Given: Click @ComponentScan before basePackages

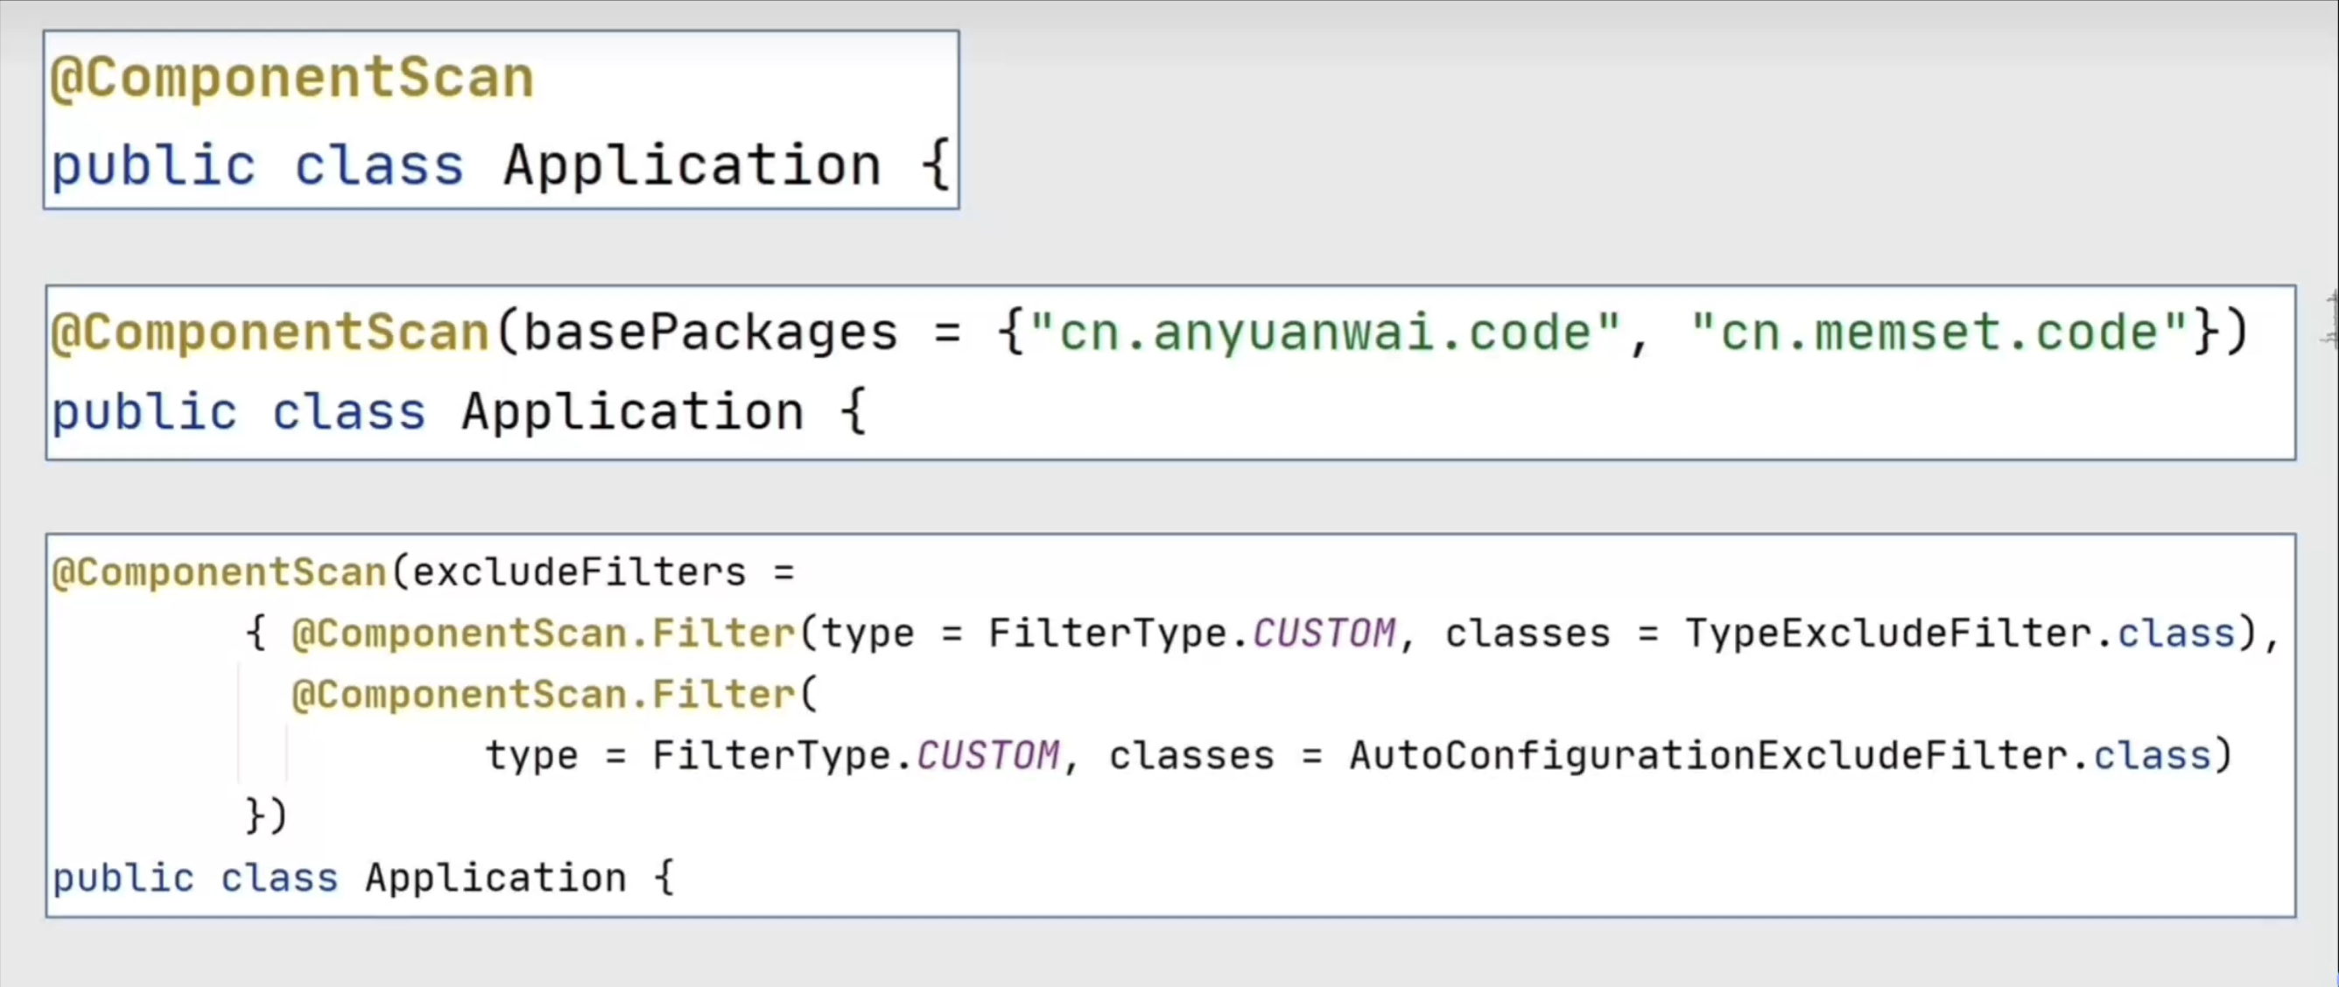Looking at the screenshot, I should click(x=270, y=332).
